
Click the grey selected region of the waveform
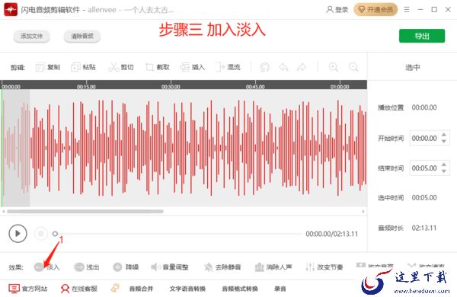[16, 148]
